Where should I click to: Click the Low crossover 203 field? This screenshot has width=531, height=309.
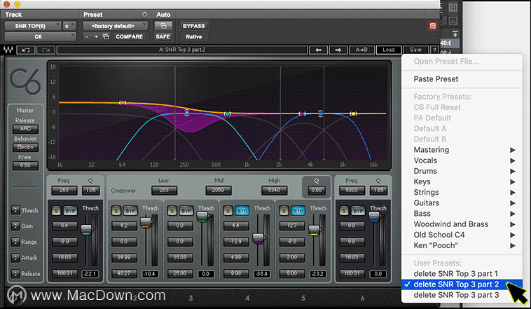point(164,191)
